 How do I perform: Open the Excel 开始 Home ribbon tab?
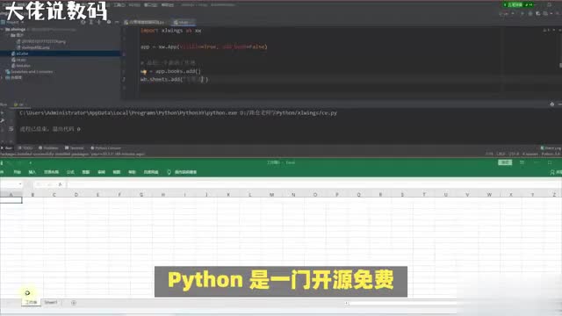(x=17, y=172)
